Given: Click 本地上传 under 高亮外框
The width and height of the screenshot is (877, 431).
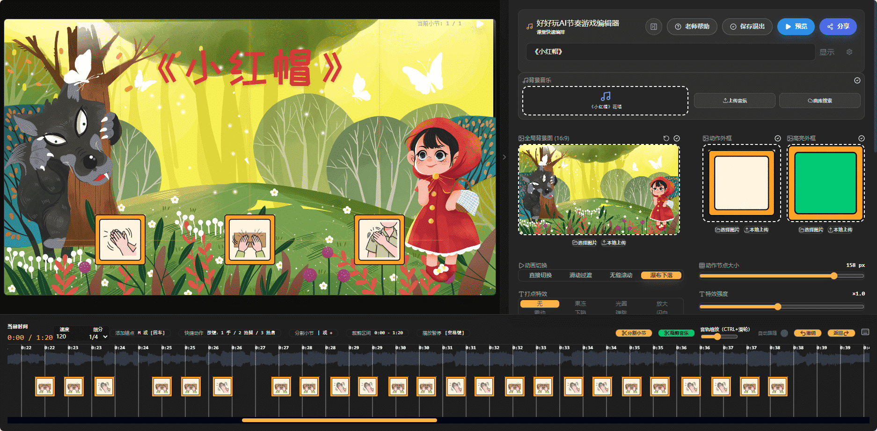Looking at the screenshot, I should [840, 230].
